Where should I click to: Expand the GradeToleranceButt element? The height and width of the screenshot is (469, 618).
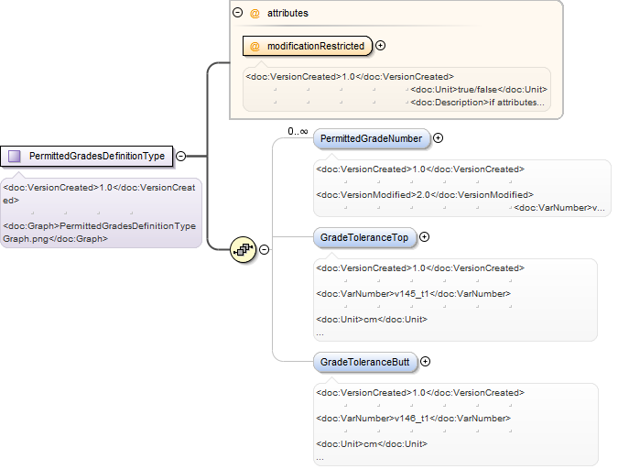coord(425,362)
